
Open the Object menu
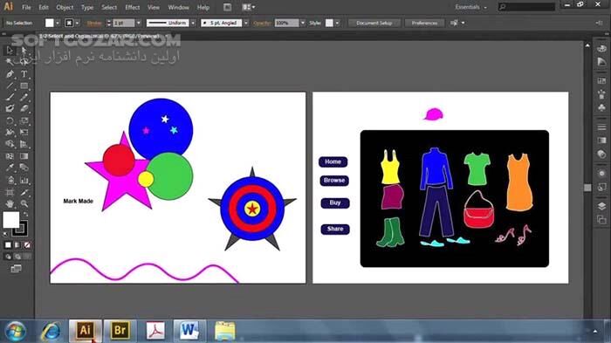point(65,7)
